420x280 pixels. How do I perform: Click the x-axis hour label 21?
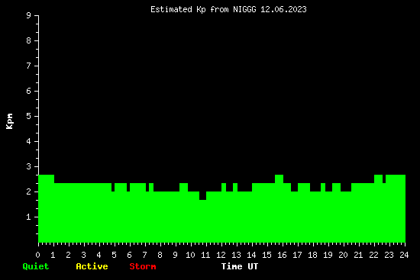[358, 255]
